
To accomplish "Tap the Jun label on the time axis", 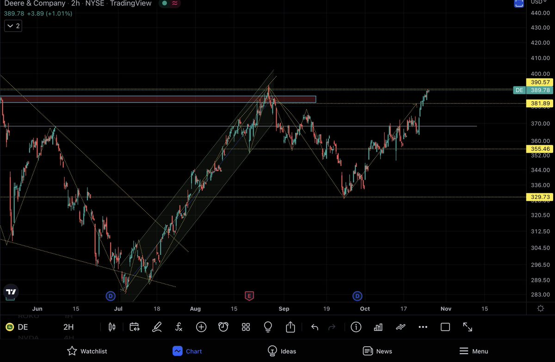I will pos(37,308).
